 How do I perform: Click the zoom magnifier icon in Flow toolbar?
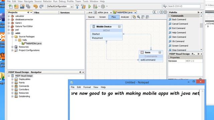(x=138, y=17)
